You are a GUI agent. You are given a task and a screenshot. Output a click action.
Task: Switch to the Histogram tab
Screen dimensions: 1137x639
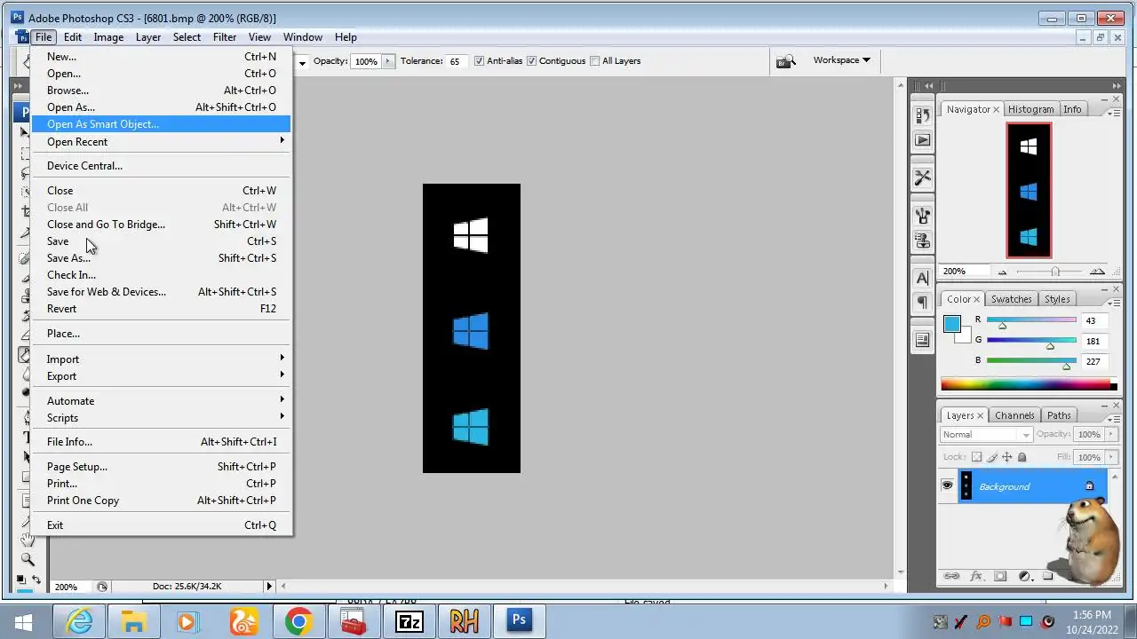tap(1030, 109)
